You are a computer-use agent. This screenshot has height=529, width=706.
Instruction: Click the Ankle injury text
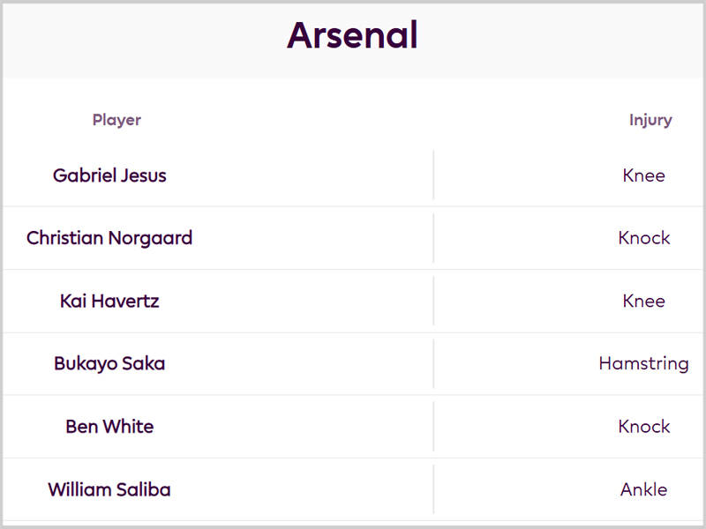tap(643, 489)
